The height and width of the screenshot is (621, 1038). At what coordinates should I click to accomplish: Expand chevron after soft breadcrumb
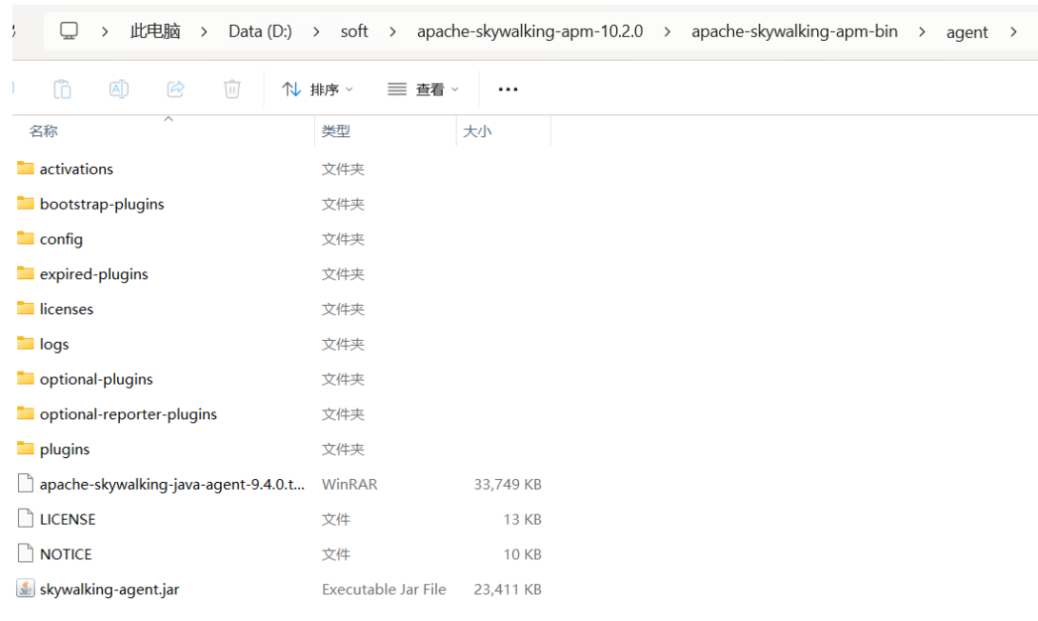pyautogui.click(x=392, y=31)
